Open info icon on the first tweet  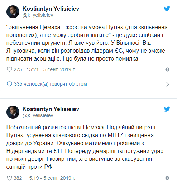pyautogui.click(x=167, y=69)
